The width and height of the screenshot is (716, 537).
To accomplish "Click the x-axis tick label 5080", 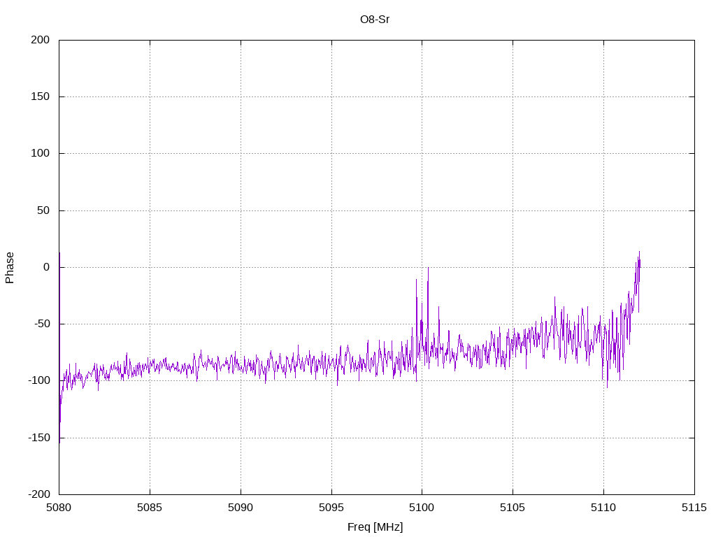I will tap(59, 508).
